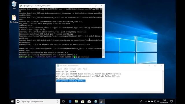Open File Explorer from the taskbar

76,101
